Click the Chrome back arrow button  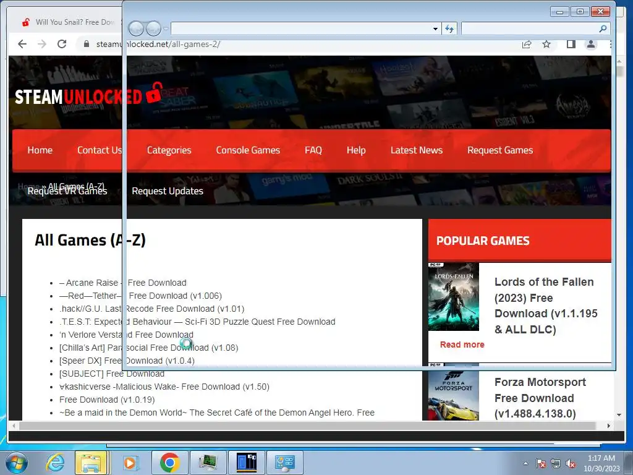pos(22,44)
